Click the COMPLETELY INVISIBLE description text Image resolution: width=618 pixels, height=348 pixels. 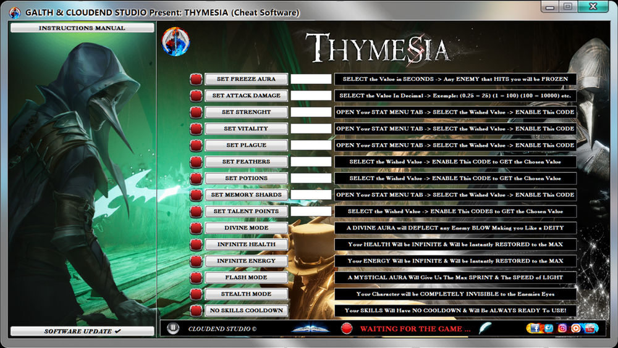click(455, 294)
